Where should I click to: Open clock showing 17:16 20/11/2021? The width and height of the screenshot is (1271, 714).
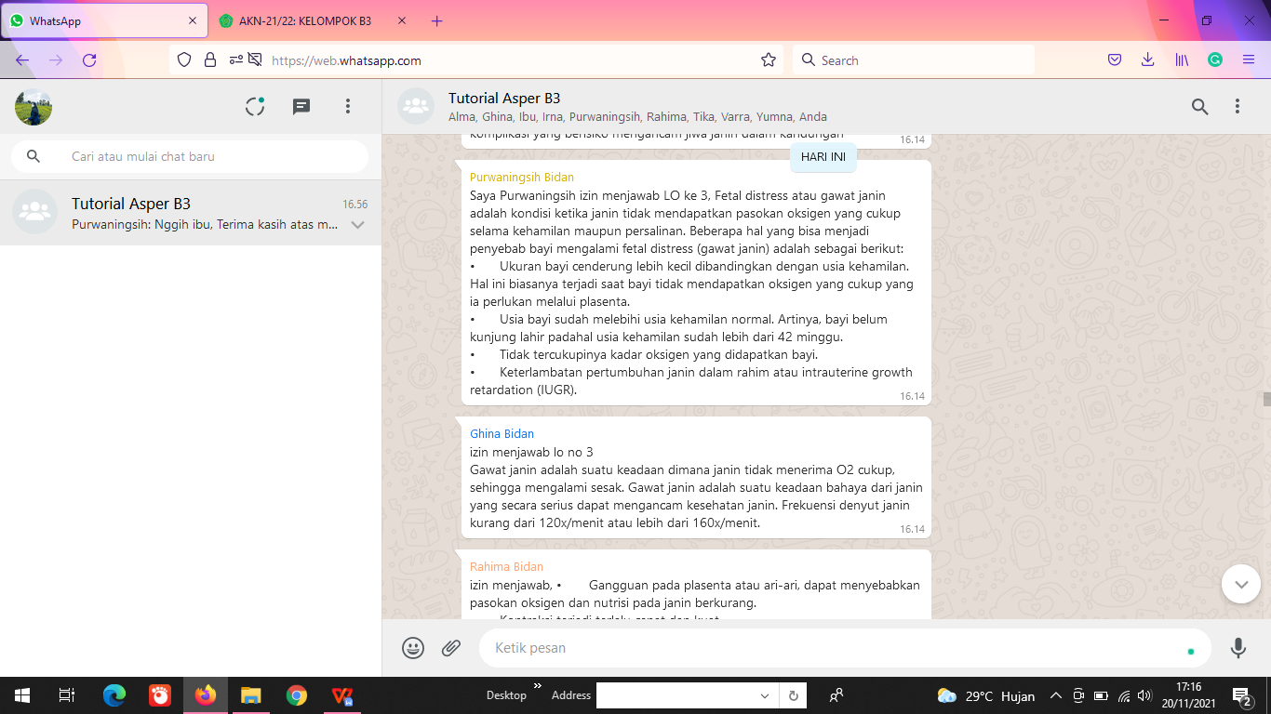1189,695
